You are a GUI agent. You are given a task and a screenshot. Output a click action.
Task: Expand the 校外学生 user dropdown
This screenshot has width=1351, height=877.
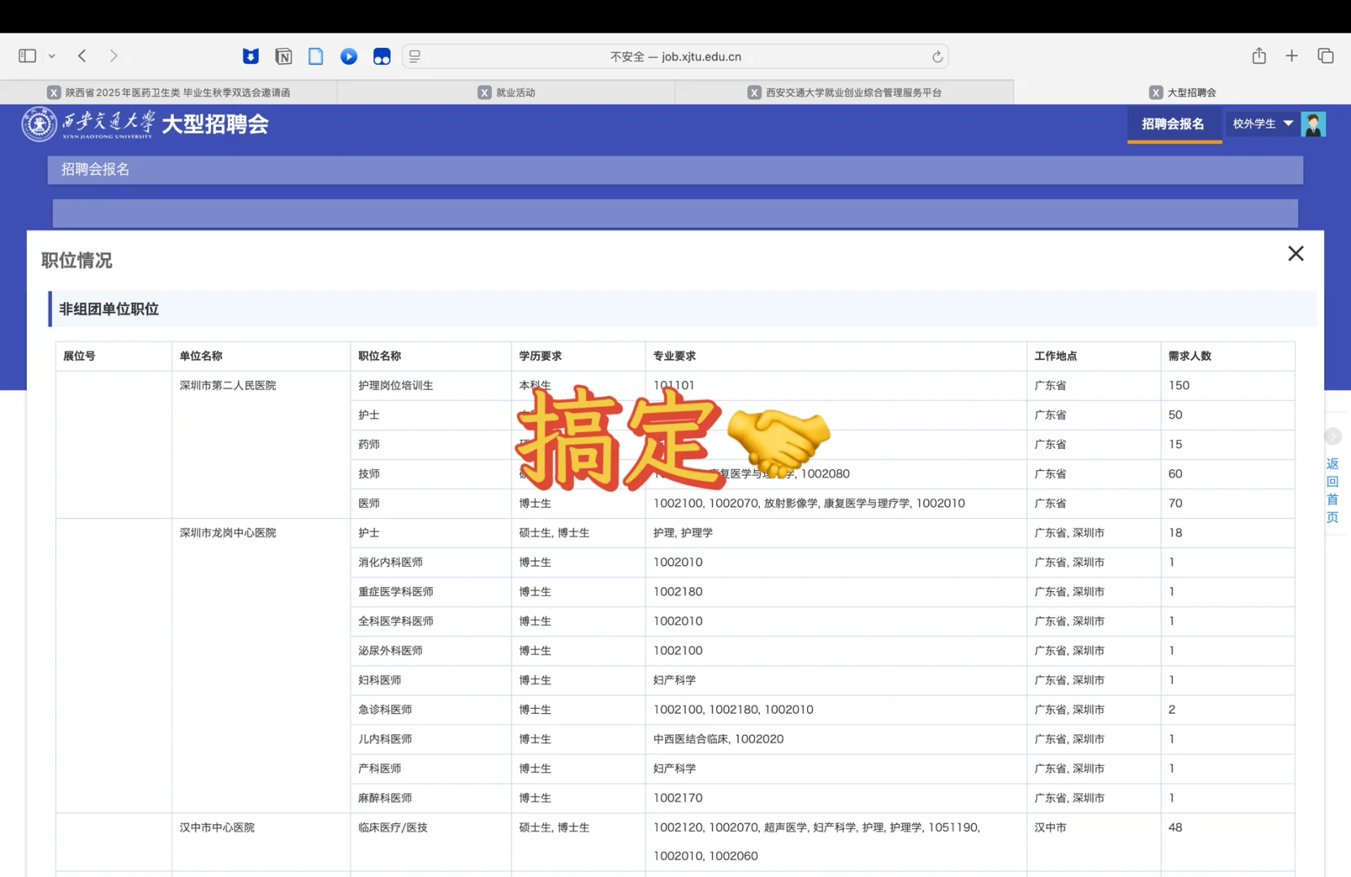[x=1263, y=124]
